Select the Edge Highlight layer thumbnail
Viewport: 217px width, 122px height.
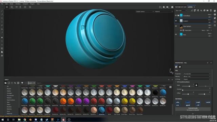pyautogui.click(x=181, y=26)
